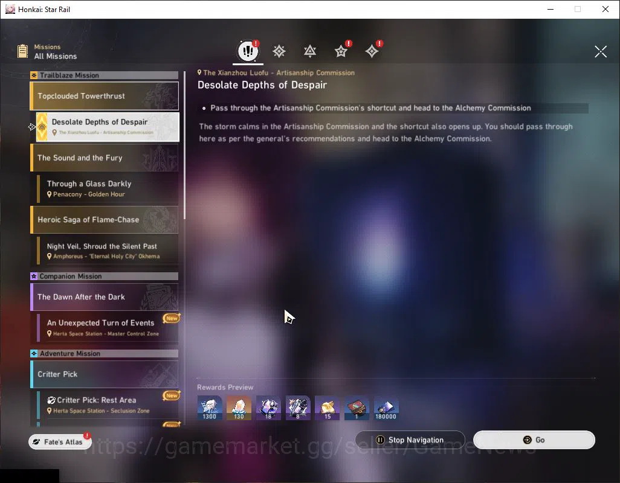Expand The Sound and the Fury group
Screen dimensions: 620x483
click(105, 158)
